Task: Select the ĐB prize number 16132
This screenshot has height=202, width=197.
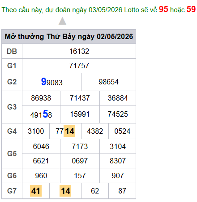Action: (79, 51)
